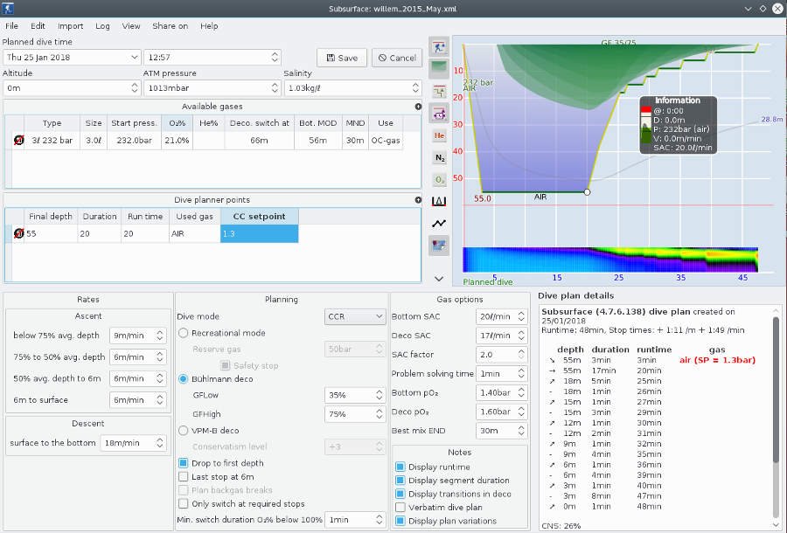Uncheck Display runtime in Notes
Image resolution: width=787 pixels, height=533 pixels.
400,467
